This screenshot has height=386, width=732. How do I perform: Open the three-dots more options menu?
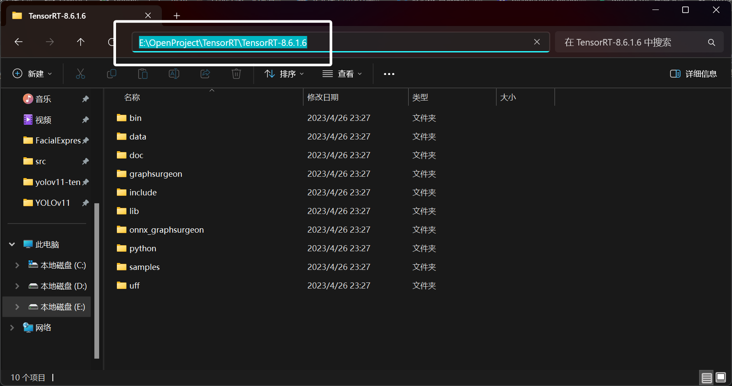point(389,74)
